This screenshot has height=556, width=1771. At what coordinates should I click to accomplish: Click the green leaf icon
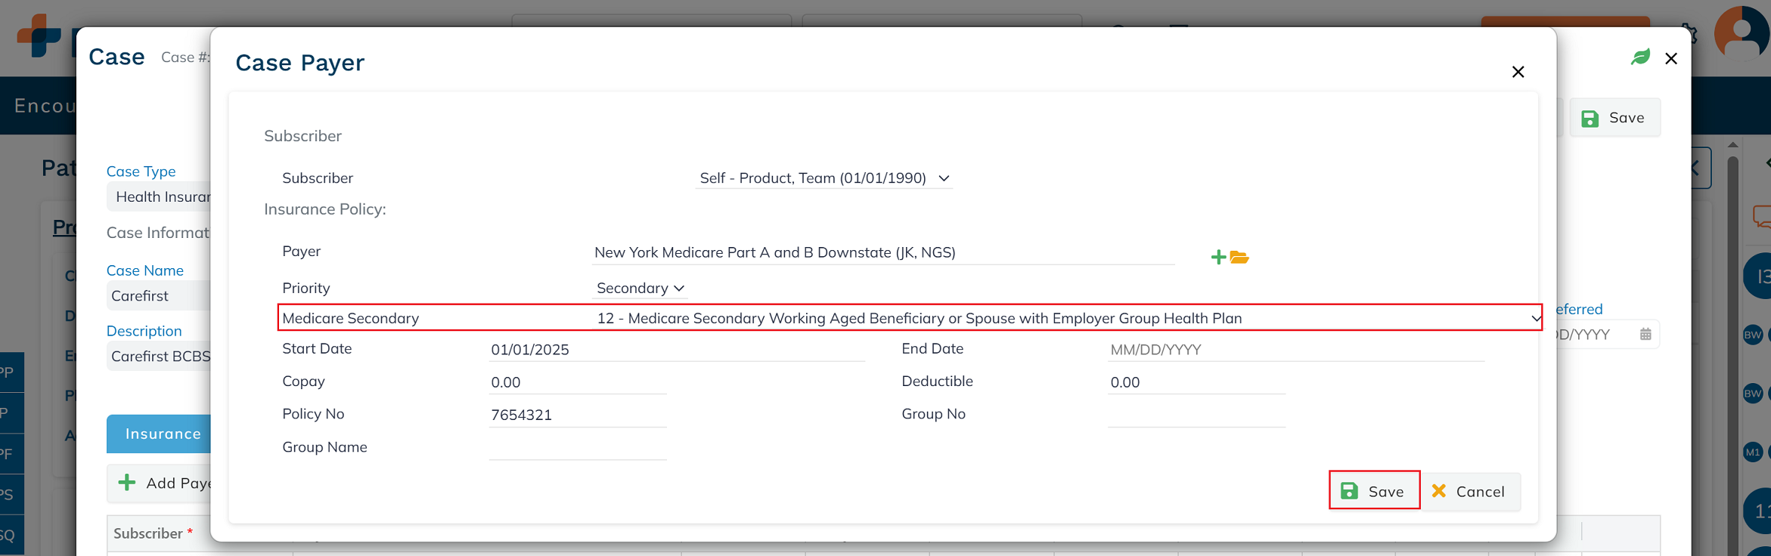tap(1640, 57)
